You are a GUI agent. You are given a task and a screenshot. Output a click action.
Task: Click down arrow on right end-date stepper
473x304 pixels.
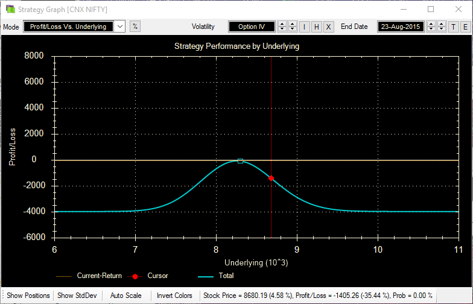(x=442, y=29)
